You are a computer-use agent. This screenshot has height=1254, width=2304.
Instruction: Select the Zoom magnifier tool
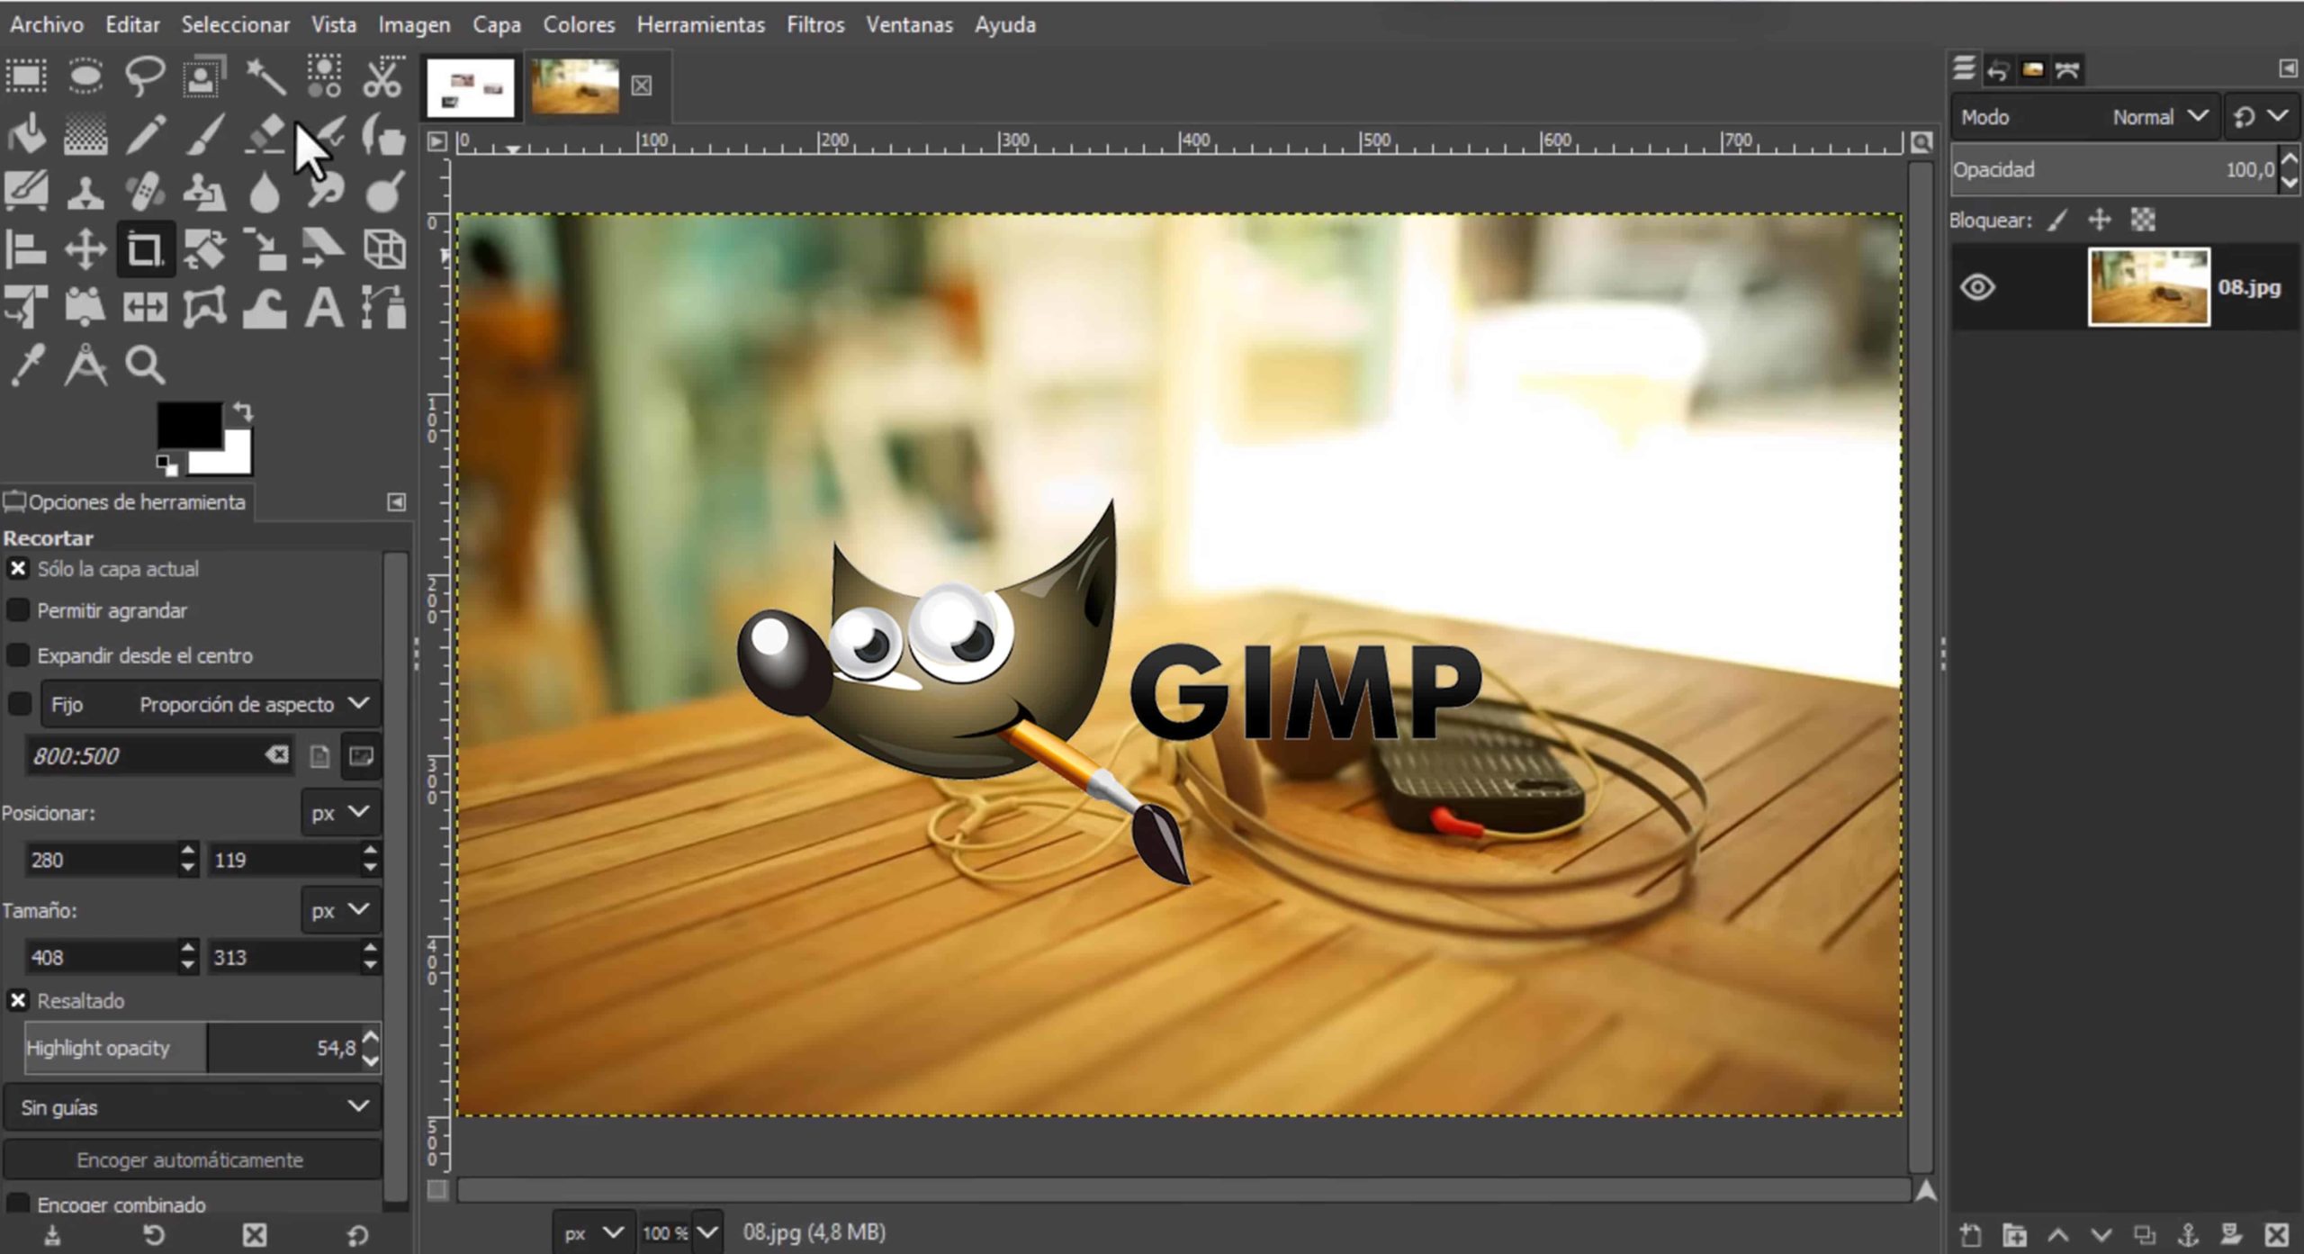(144, 365)
